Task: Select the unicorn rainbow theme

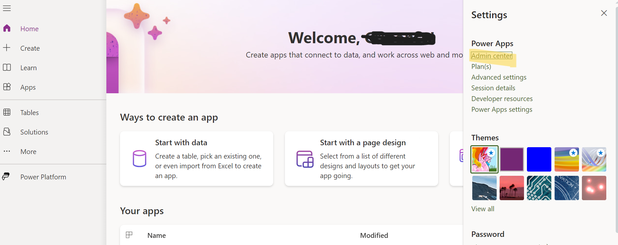Action: coord(484,159)
